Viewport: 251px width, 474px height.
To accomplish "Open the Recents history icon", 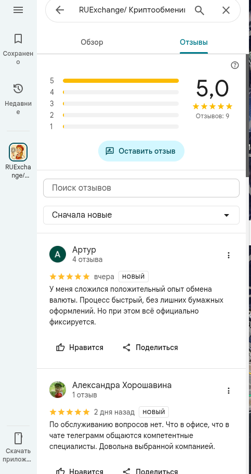I will tap(18, 89).
